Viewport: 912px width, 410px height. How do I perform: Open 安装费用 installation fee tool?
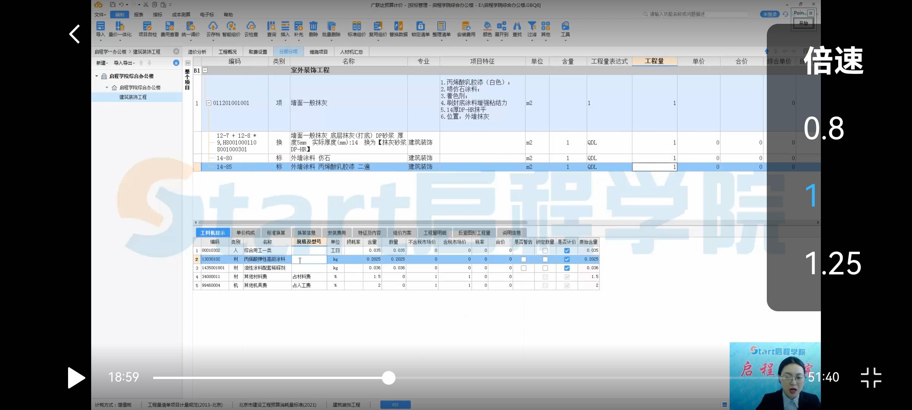[x=466, y=29]
